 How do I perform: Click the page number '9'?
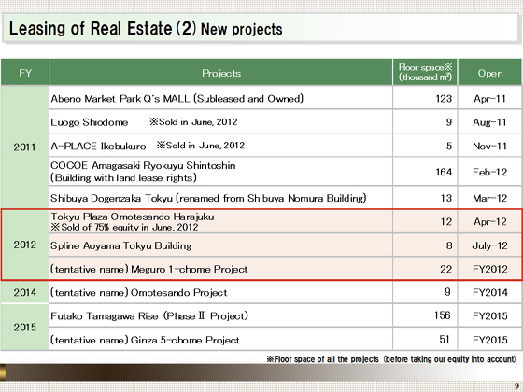point(516,385)
